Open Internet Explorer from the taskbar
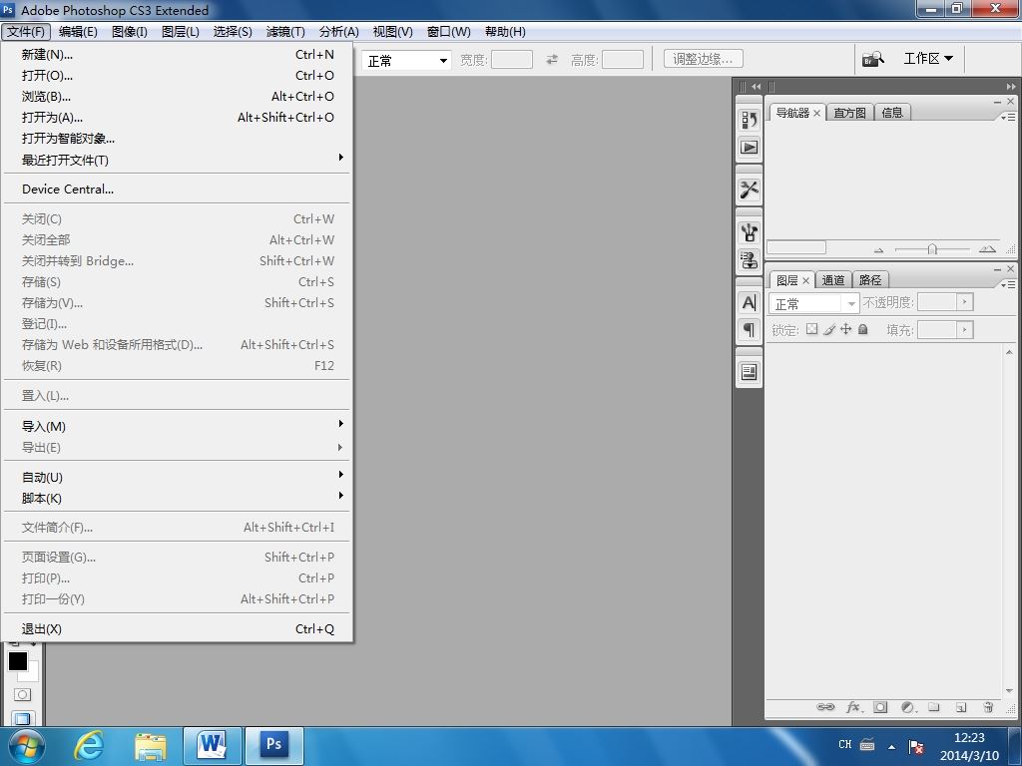The height and width of the screenshot is (766, 1022). click(x=89, y=745)
